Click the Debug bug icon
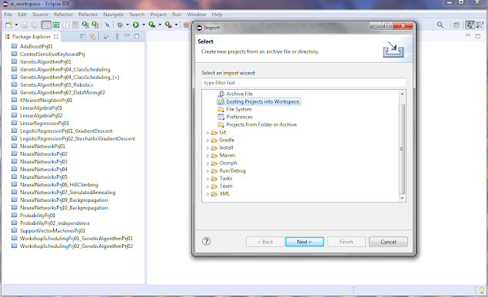Screen dimensions: 488x297 point(120,25)
